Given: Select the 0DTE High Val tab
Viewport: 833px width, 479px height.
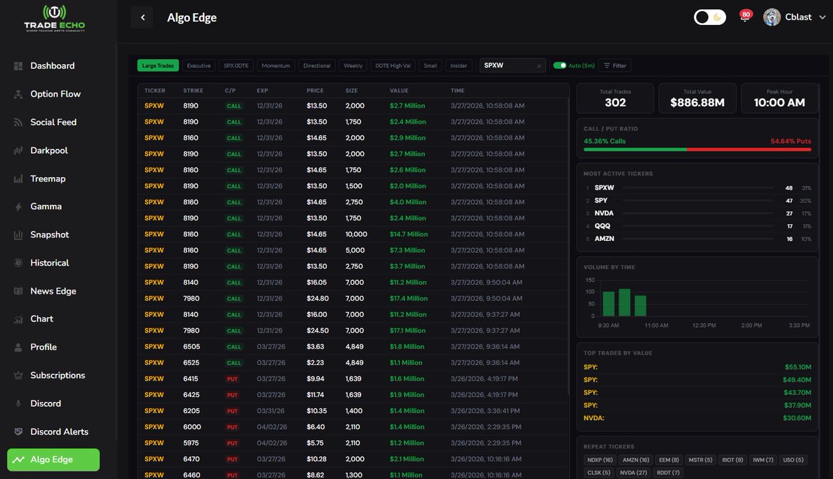Looking at the screenshot, I should (x=393, y=65).
